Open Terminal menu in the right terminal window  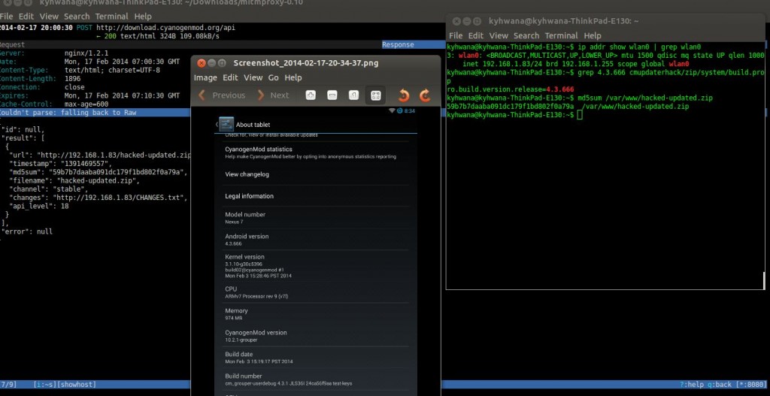point(561,35)
